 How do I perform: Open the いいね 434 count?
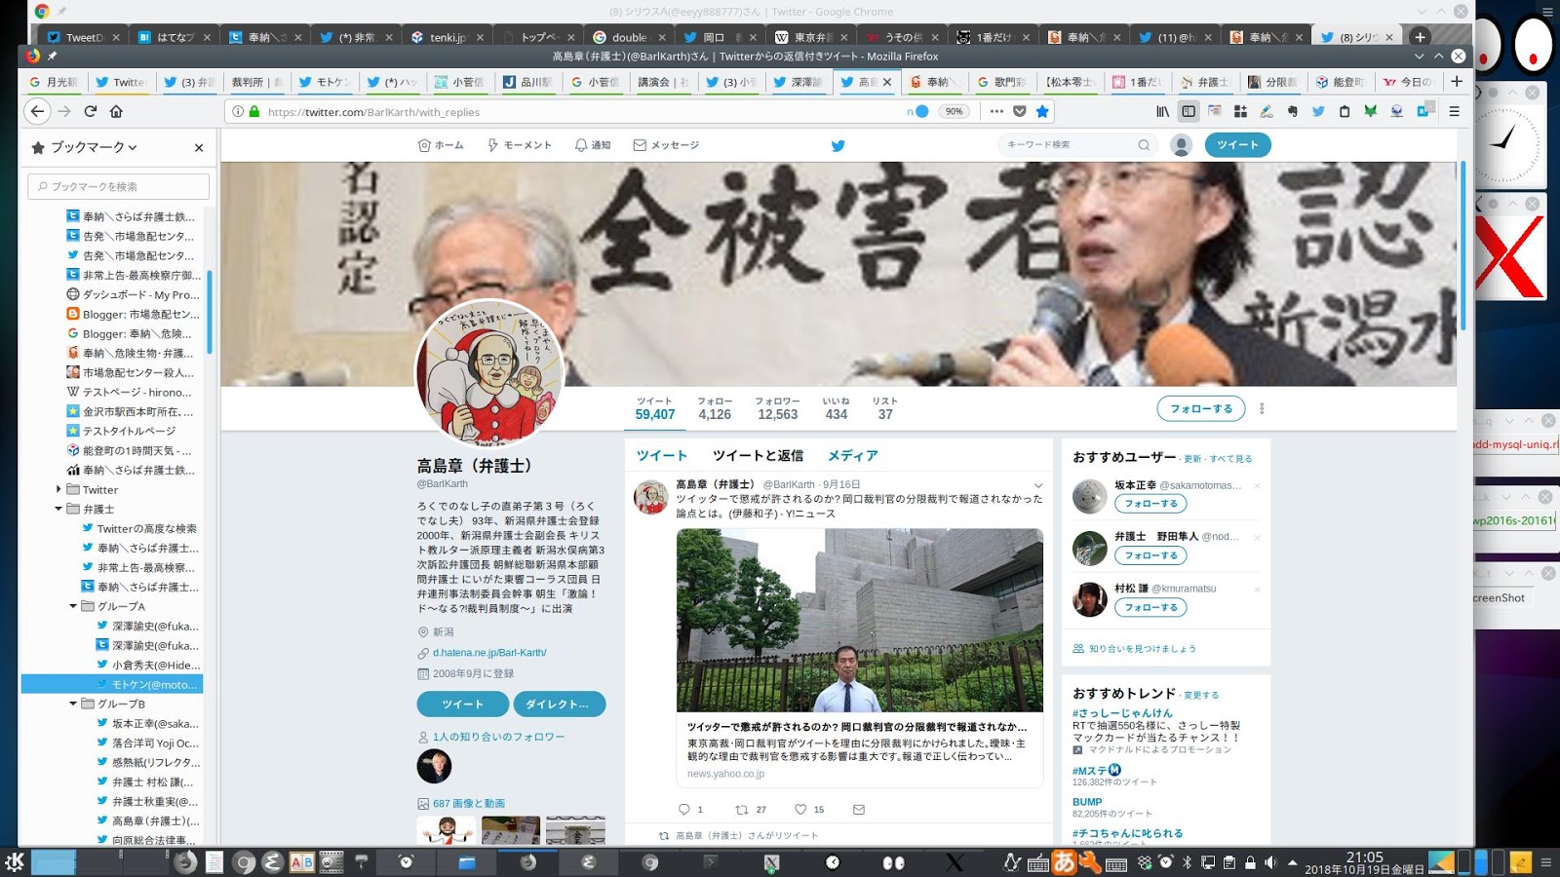(837, 408)
